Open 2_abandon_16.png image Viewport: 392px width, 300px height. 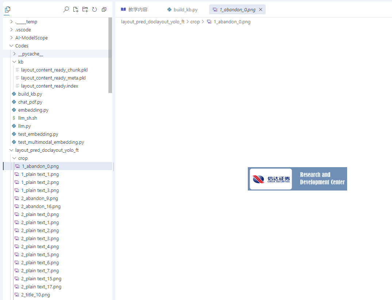tap(58, 207)
